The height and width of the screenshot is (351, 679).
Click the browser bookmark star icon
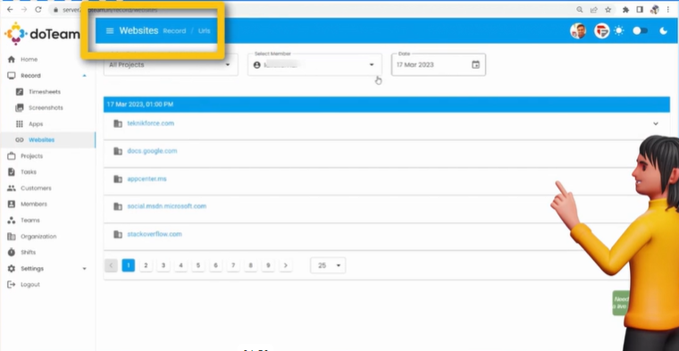(x=608, y=10)
